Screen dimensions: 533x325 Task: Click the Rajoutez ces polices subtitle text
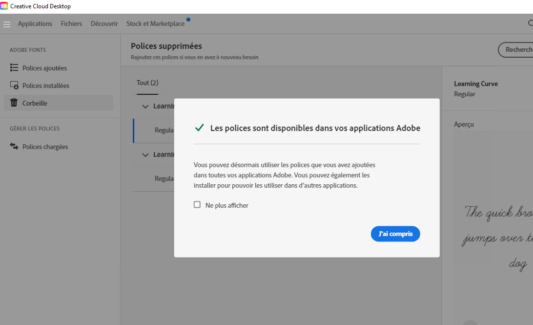[x=195, y=57]
